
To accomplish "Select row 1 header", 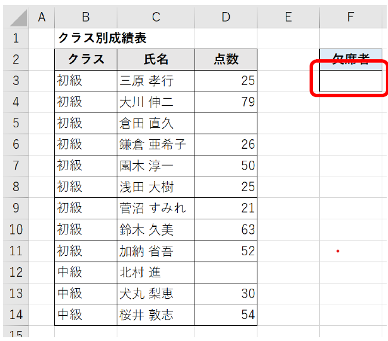I will coord(15,38).
